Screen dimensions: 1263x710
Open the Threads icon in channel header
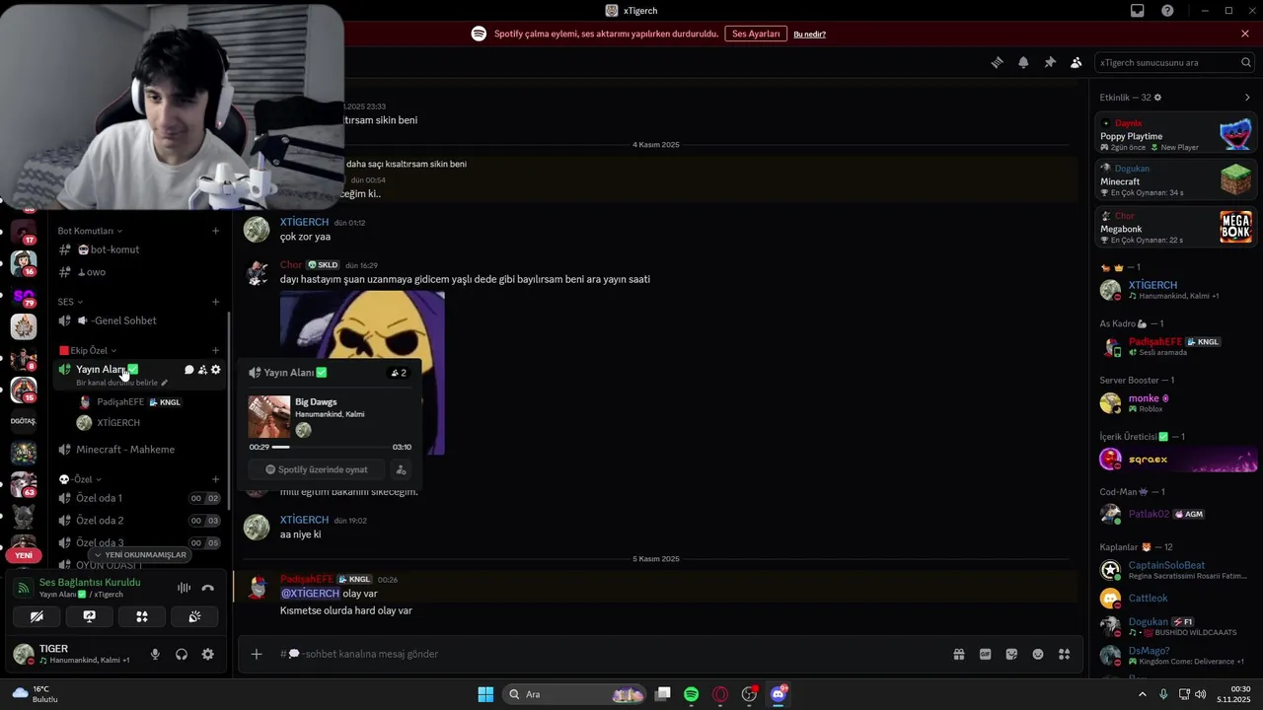tap(997, 62)
